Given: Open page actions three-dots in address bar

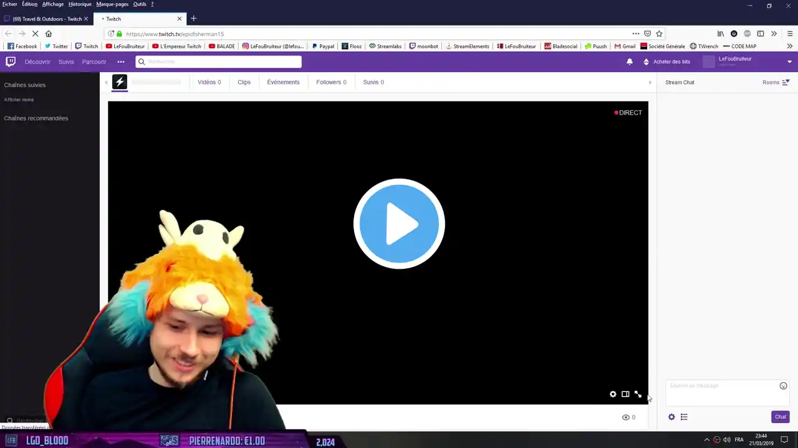Looking at the screenshot, I should coord(635,34).
